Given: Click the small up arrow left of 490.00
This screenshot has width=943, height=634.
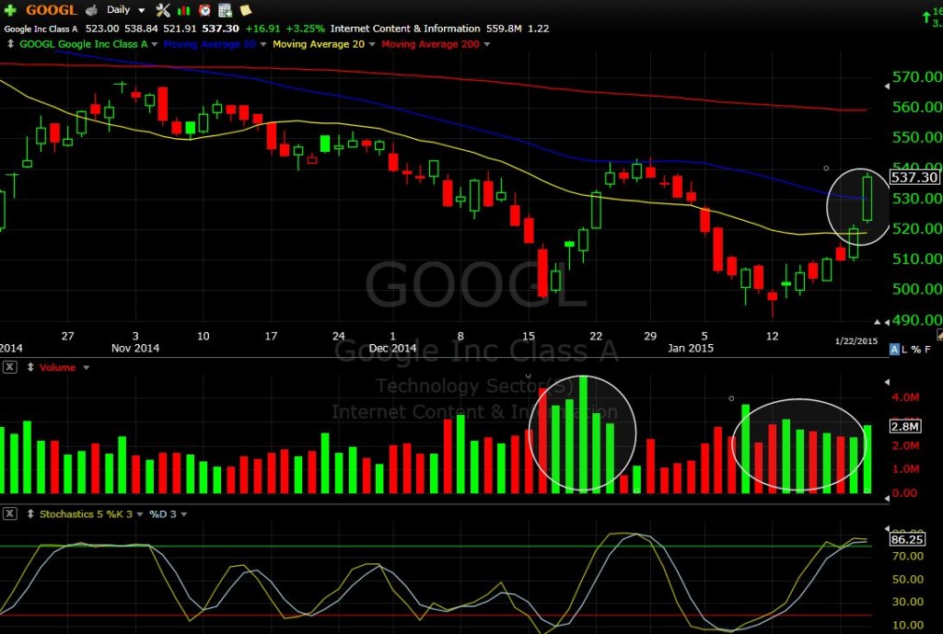Looking at the screenshot, I should point(878,323).
